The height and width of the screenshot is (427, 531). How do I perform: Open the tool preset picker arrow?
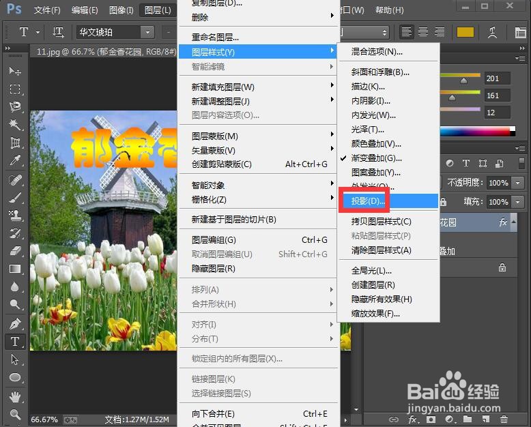[38, 33]
